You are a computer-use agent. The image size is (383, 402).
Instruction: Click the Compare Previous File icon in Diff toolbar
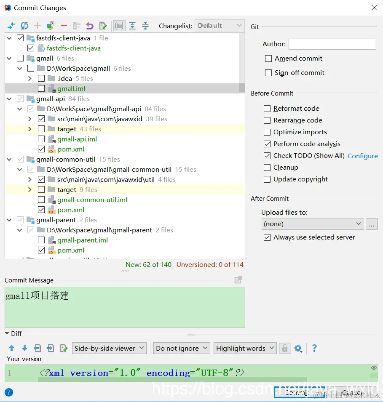click(37, 348)
